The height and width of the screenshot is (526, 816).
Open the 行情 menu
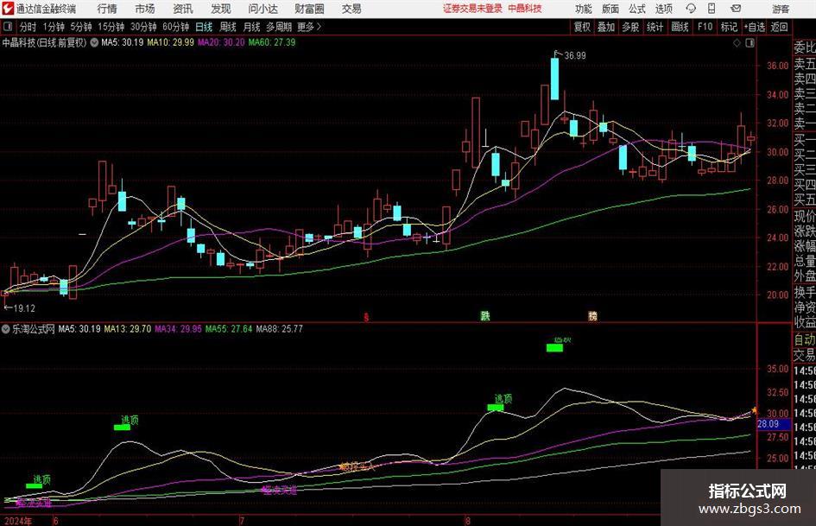pyautogui.click(x=107, y=9)
